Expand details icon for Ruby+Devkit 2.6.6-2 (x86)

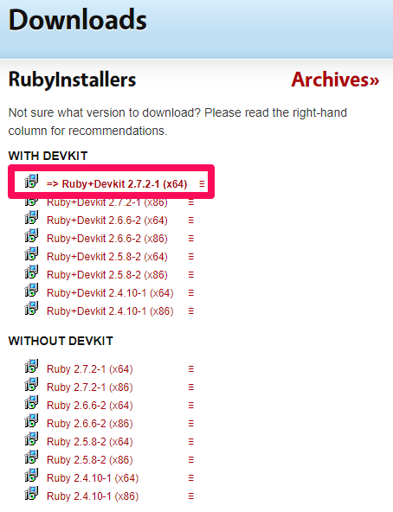point(191,239)
